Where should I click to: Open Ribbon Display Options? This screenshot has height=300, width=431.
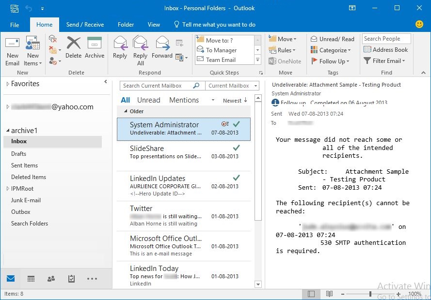(x=352, y=8)
